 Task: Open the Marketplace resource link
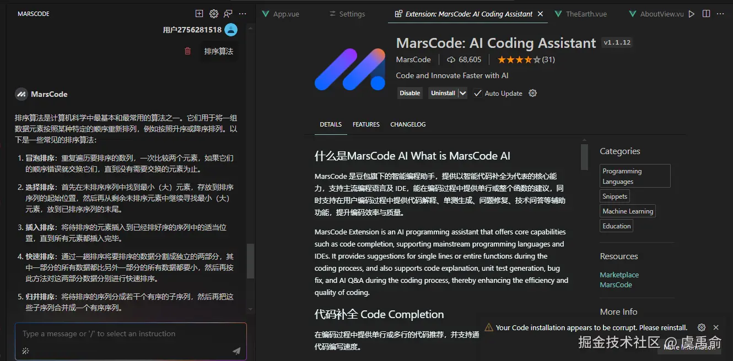619,275
